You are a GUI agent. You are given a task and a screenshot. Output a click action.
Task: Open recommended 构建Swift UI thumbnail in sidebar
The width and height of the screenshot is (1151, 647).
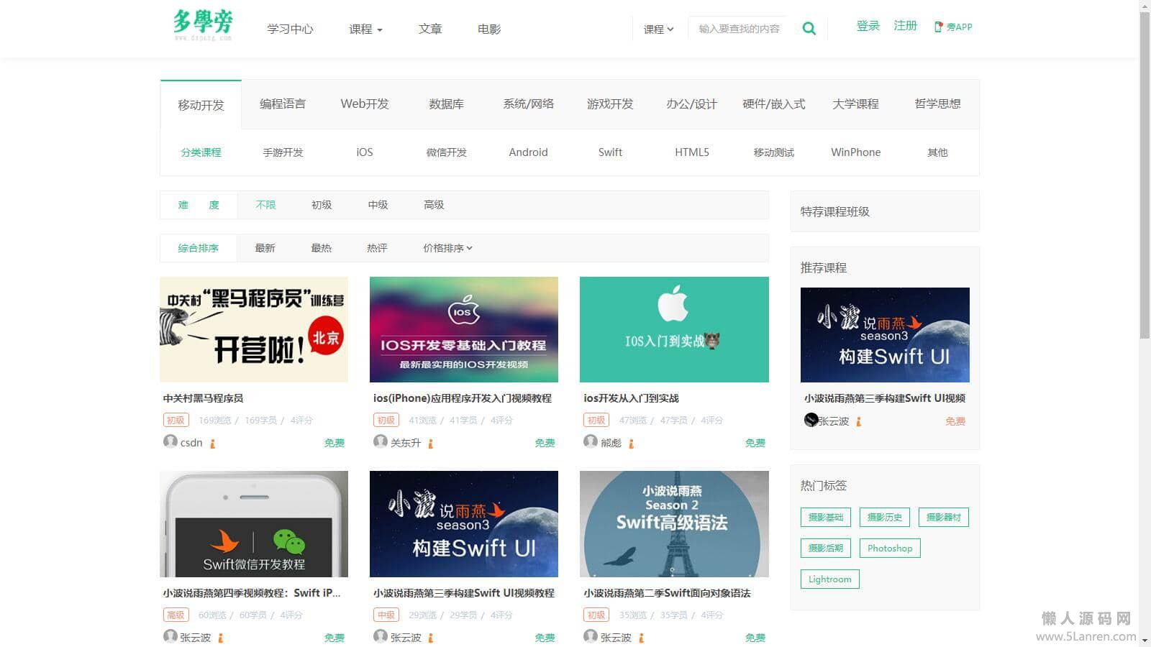point(885,335)
